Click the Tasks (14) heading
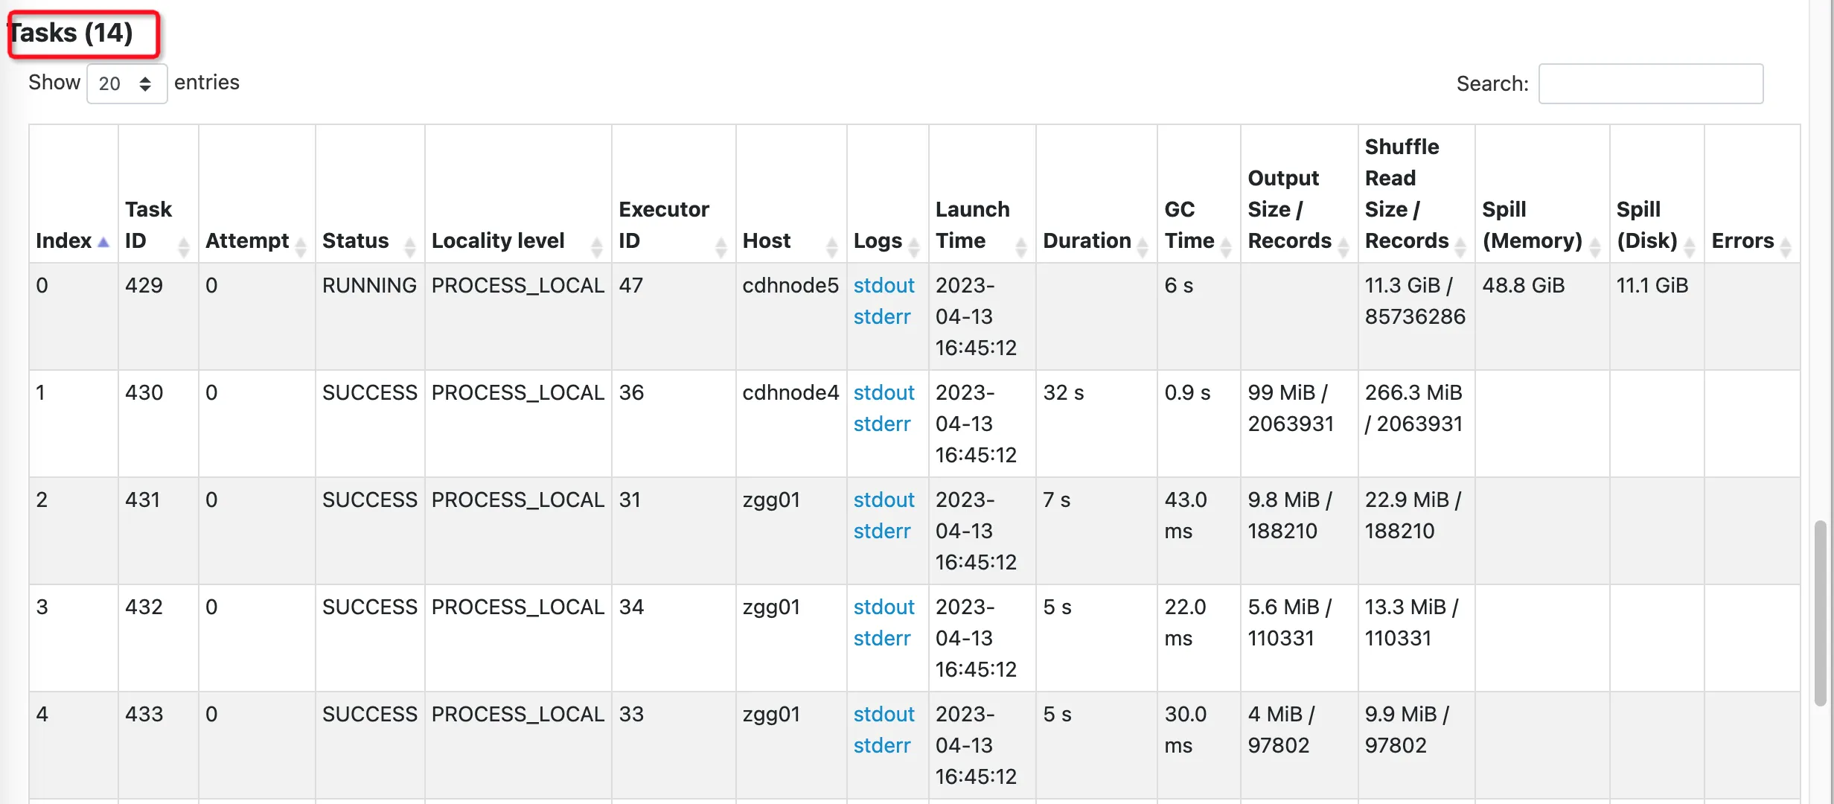 click(73, 33)
